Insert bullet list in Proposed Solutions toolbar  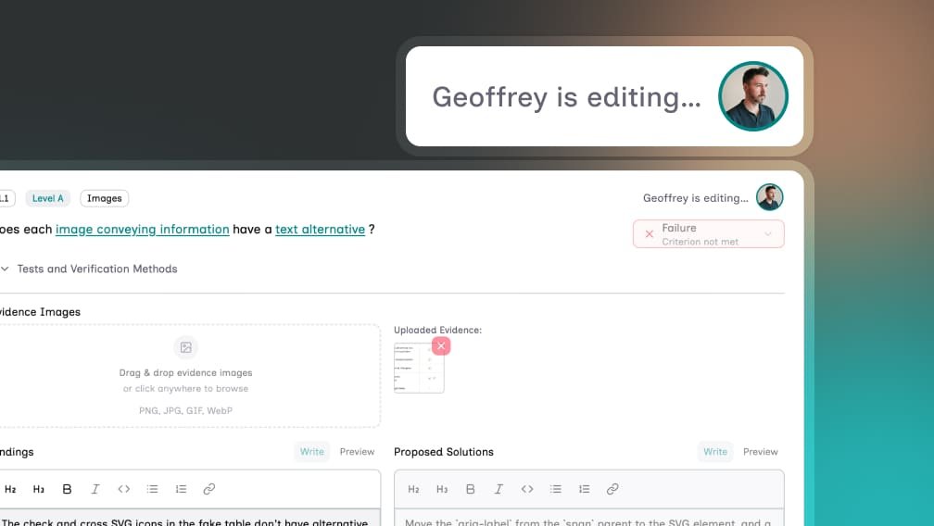coord(556,489)
